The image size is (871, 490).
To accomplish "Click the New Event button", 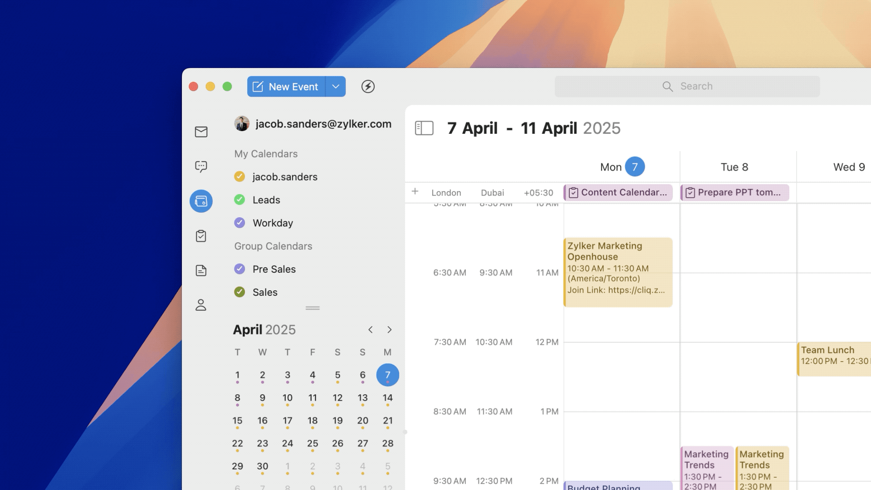I will tap(286, 86).
